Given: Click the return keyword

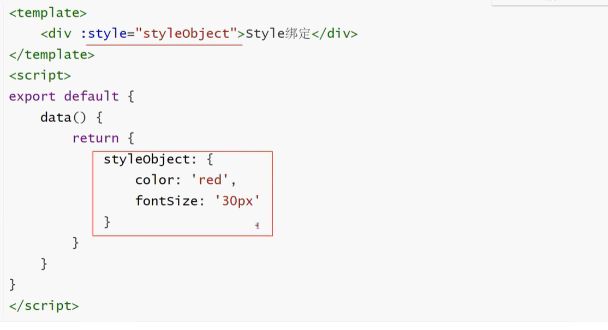Looking at the screenshot, I should coord(95,139).
